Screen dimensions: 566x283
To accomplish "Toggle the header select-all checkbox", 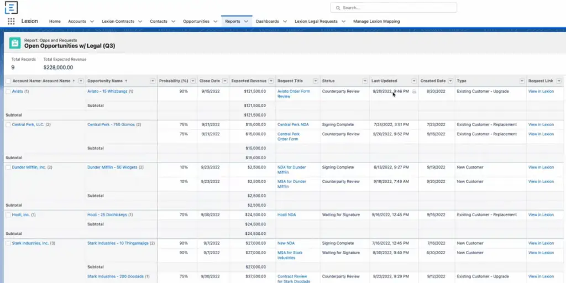I will (8, 81).
